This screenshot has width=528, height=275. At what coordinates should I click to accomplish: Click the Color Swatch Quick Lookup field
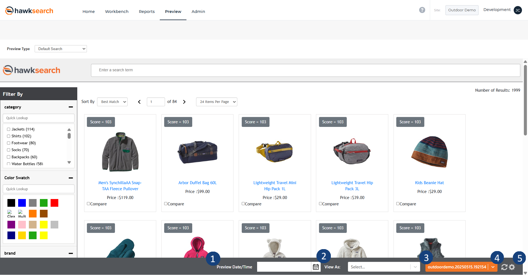coord(38,189)
